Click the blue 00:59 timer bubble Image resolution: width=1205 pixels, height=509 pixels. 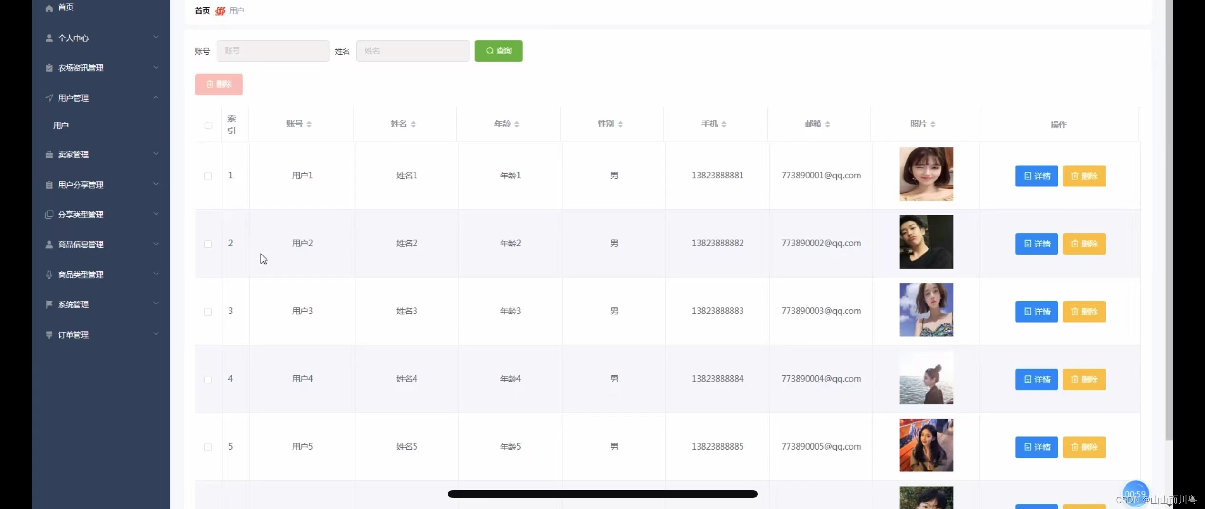pyautogui.click(x=1136, y=494)
